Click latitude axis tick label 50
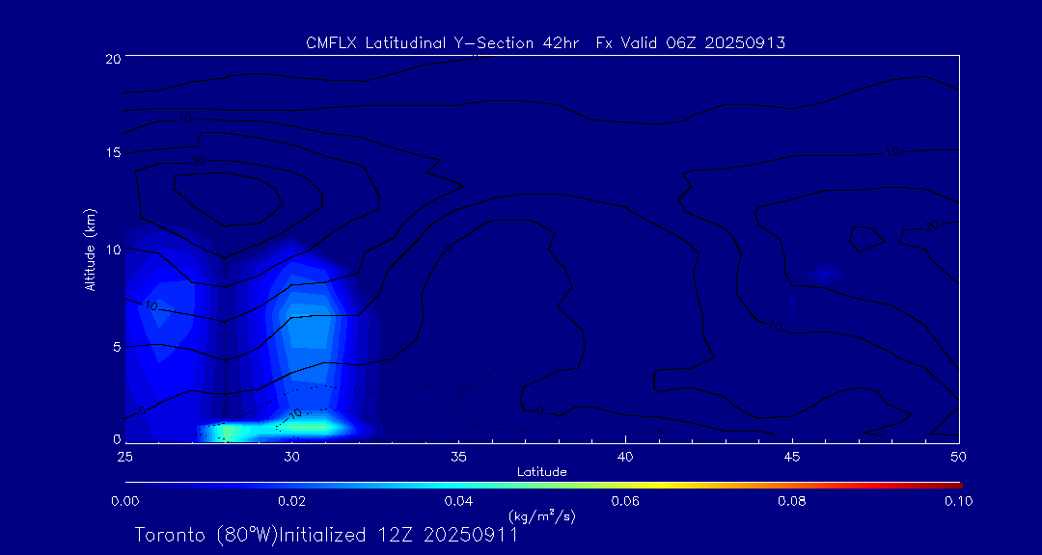 959,457
